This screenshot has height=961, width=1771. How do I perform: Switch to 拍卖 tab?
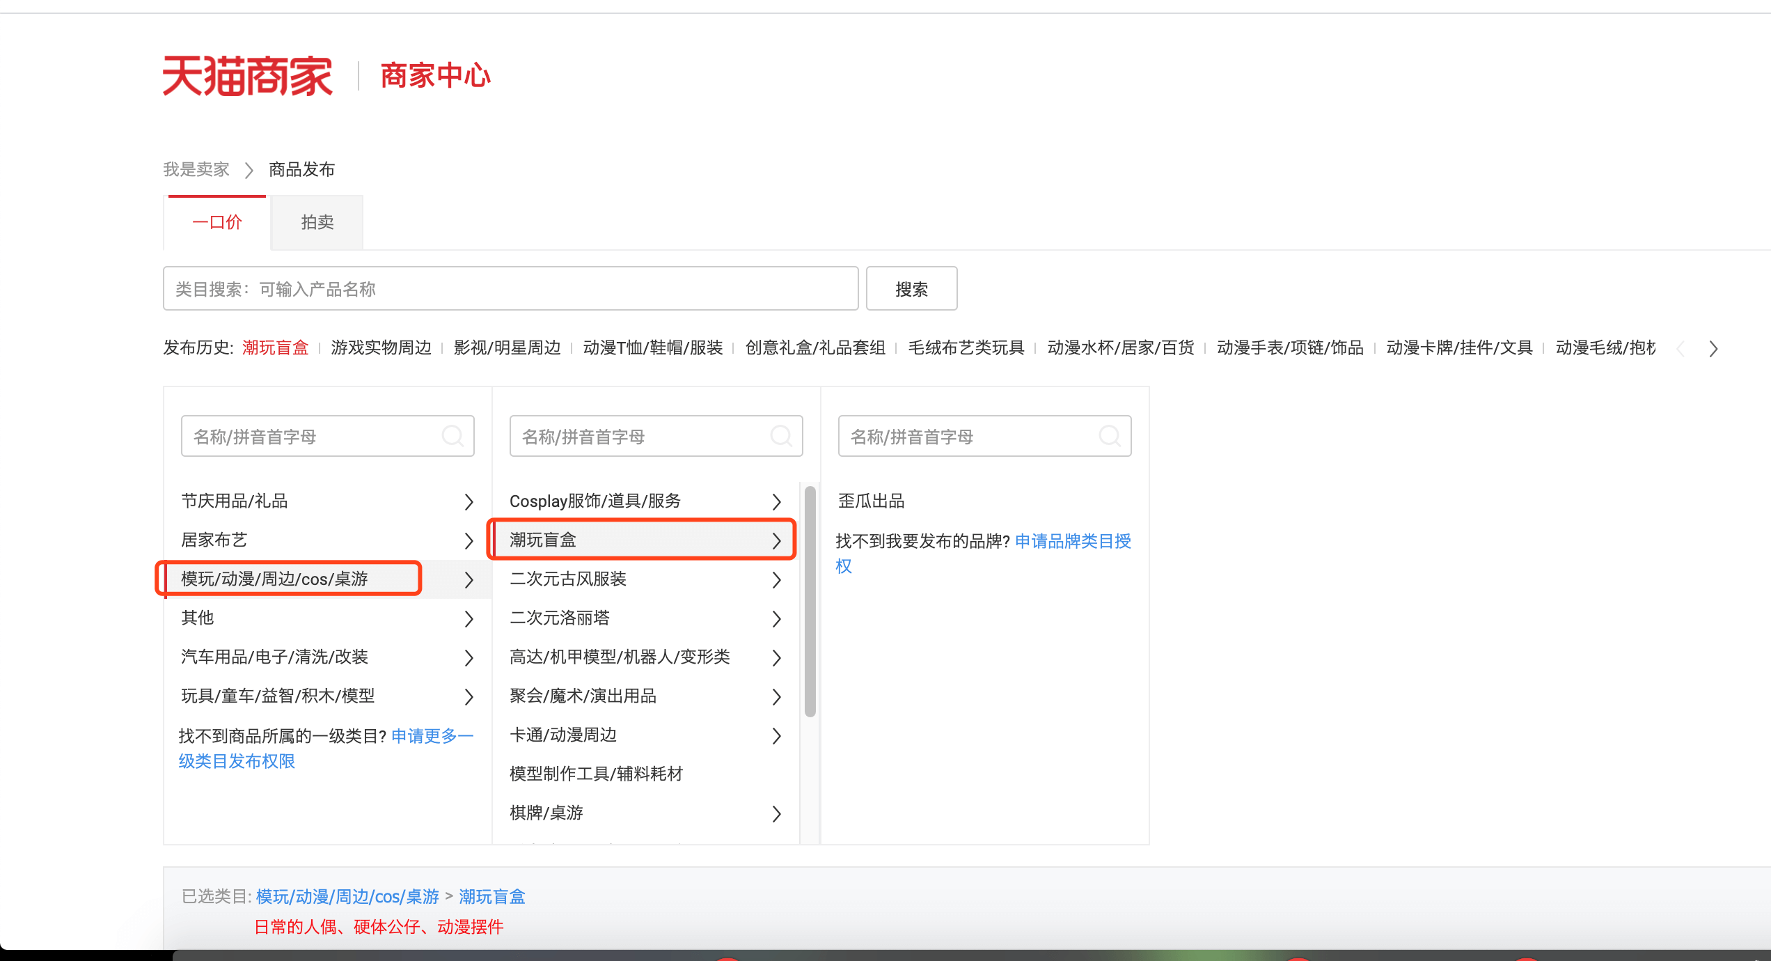(317, 222)
